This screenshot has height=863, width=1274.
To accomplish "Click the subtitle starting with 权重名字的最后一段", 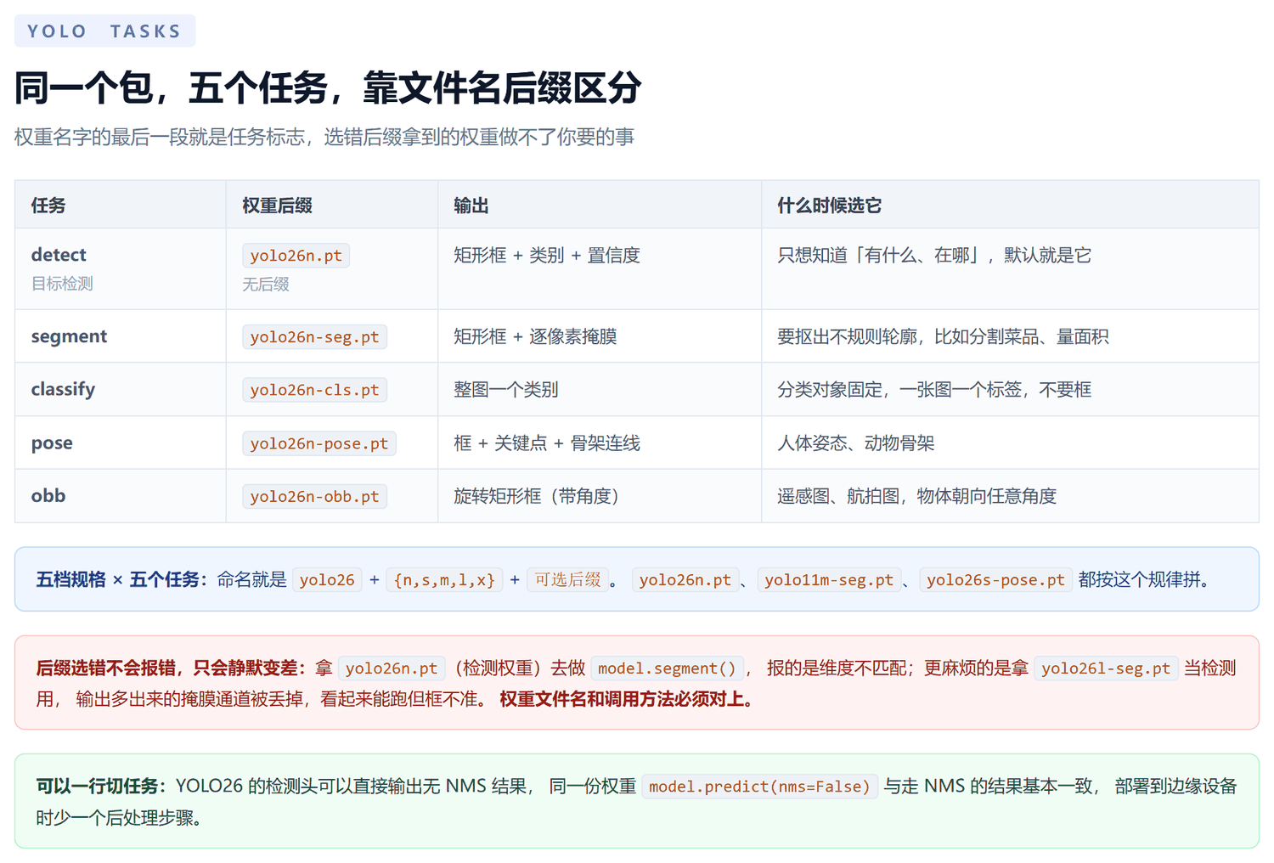I will click(x=324, y=138).
